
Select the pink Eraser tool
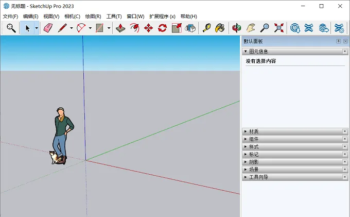[x=48, y=28]
